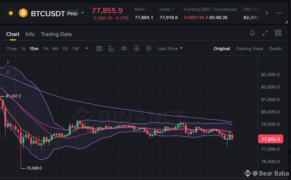Select the 1D interval

[65, 49]
